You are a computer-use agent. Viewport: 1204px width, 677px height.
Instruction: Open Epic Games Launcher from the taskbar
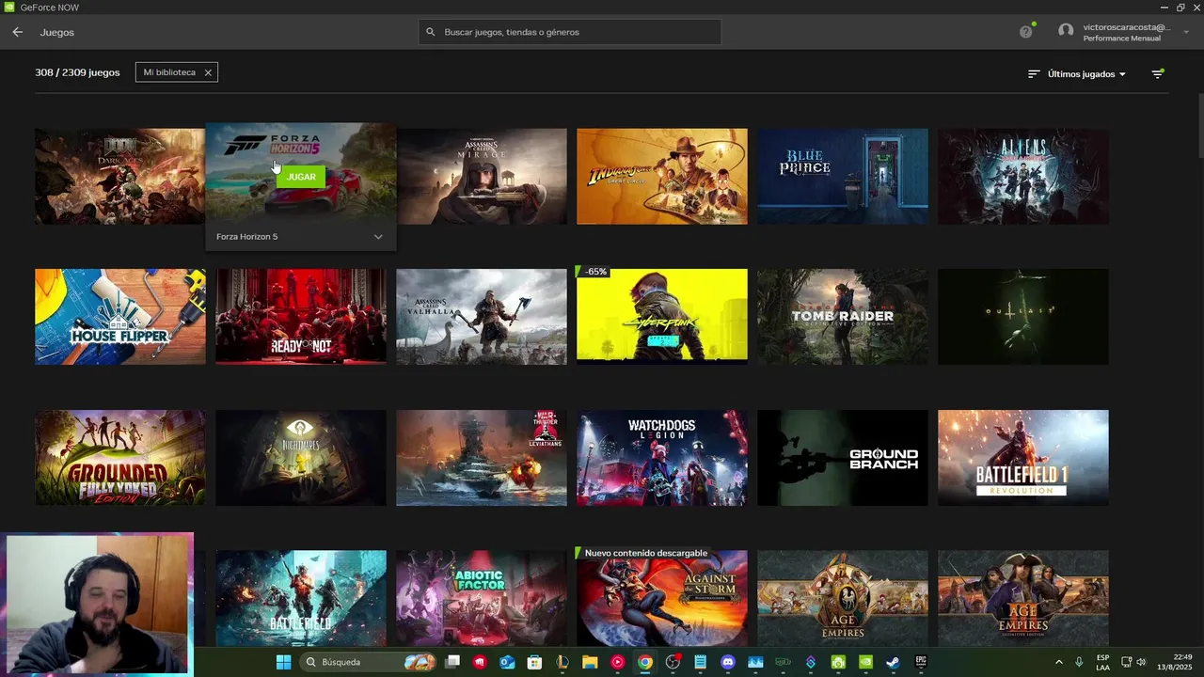click(921, 662)
